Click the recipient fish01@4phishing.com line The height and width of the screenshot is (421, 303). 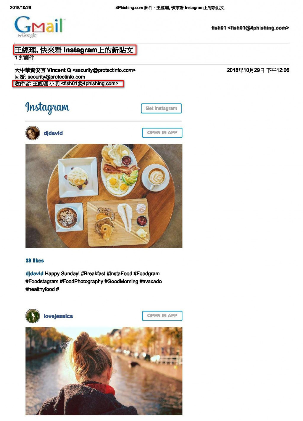pos(68,84)
